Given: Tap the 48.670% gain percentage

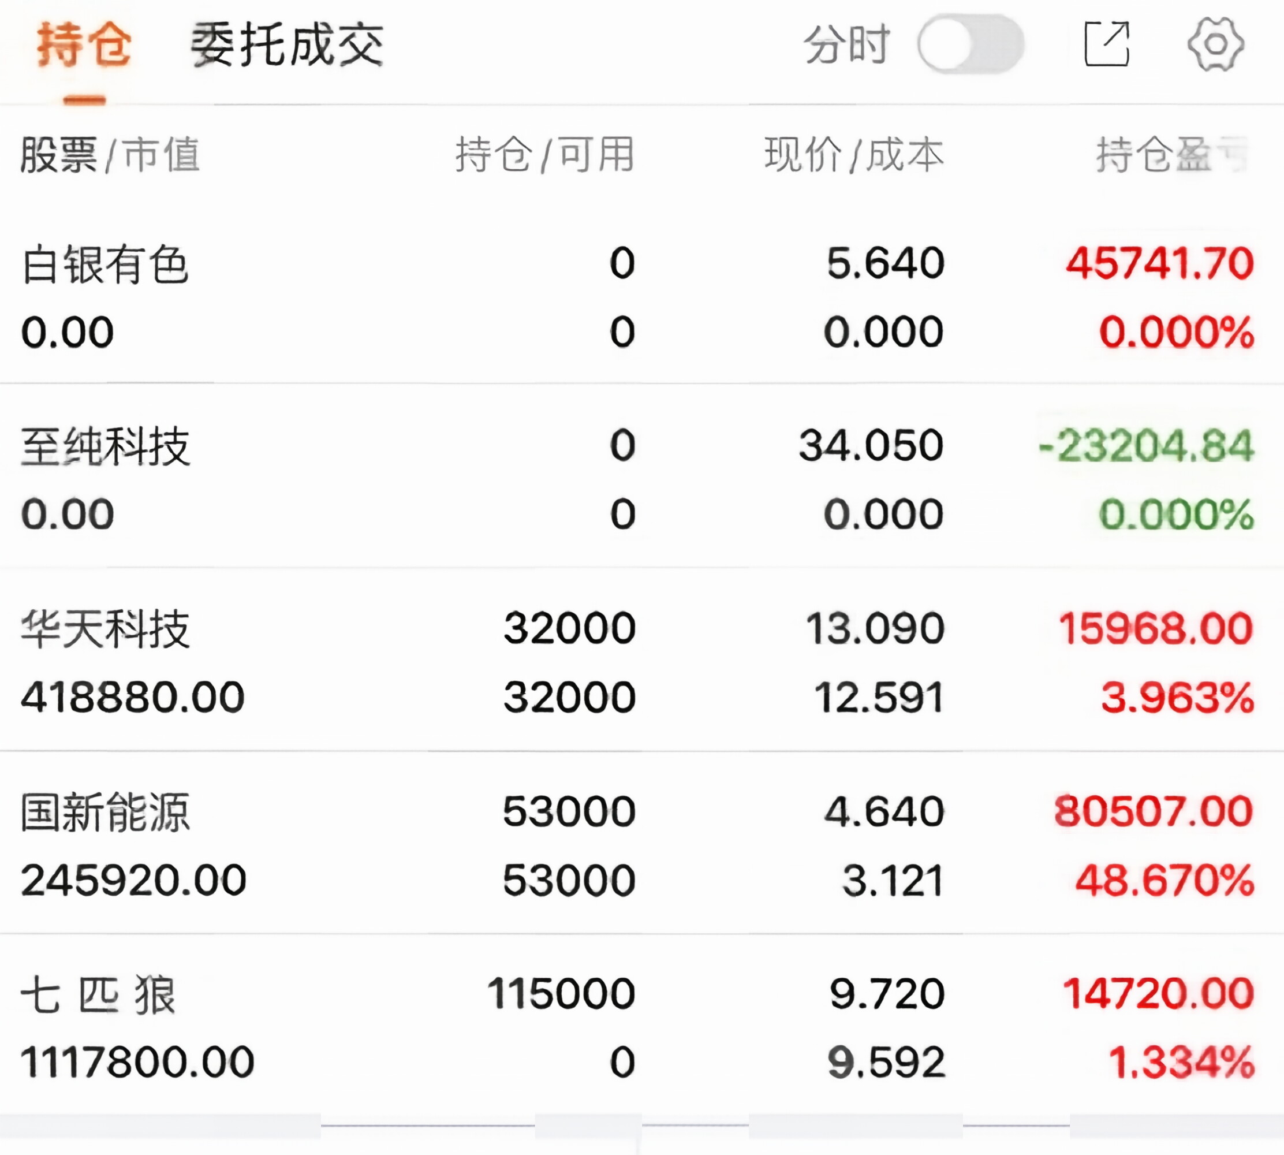Looking at the screenshot, I should point(1164,880).
